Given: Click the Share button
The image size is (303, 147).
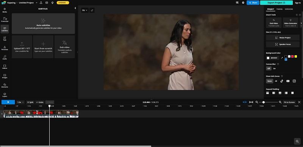Looking at the screenshot, I should pyautogui.click(x=253, y=3).
